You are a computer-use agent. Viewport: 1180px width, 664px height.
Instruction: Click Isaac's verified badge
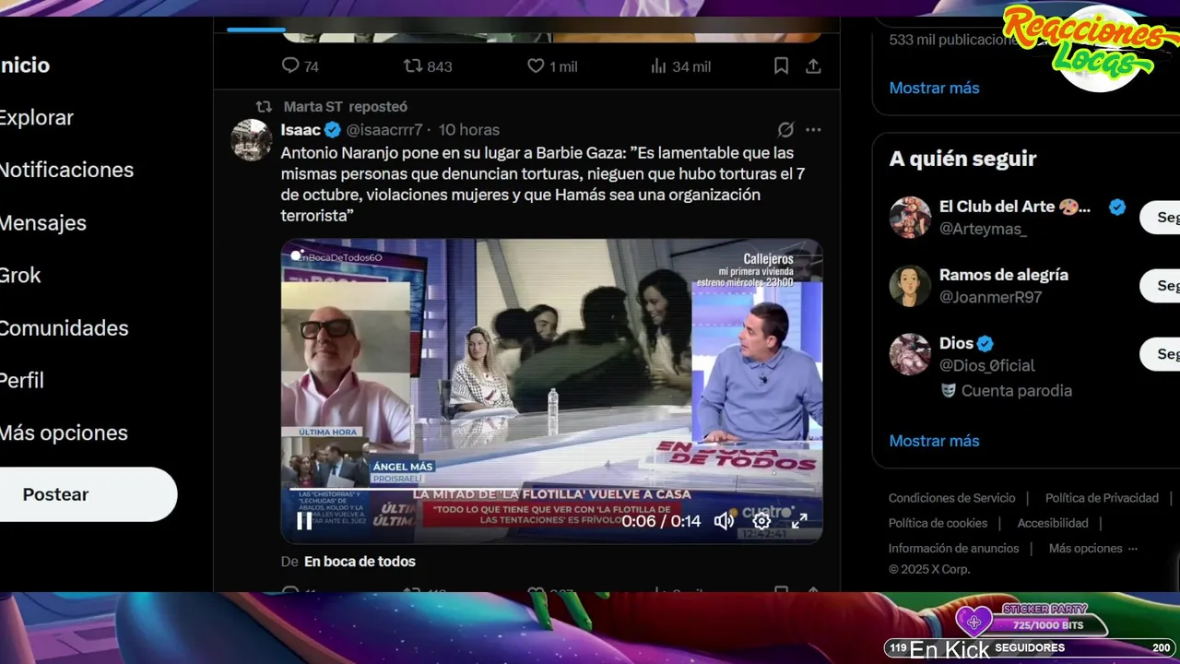(333, 130)
